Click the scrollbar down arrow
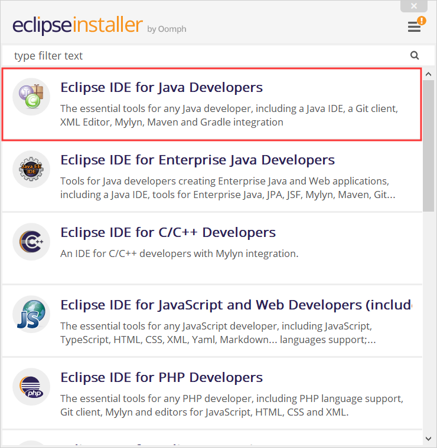The image size is (437, 448). pos(428,439)
